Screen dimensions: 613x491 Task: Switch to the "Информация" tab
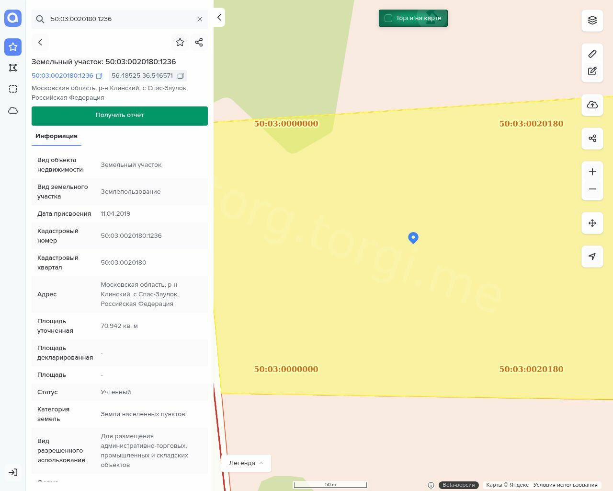57,136
